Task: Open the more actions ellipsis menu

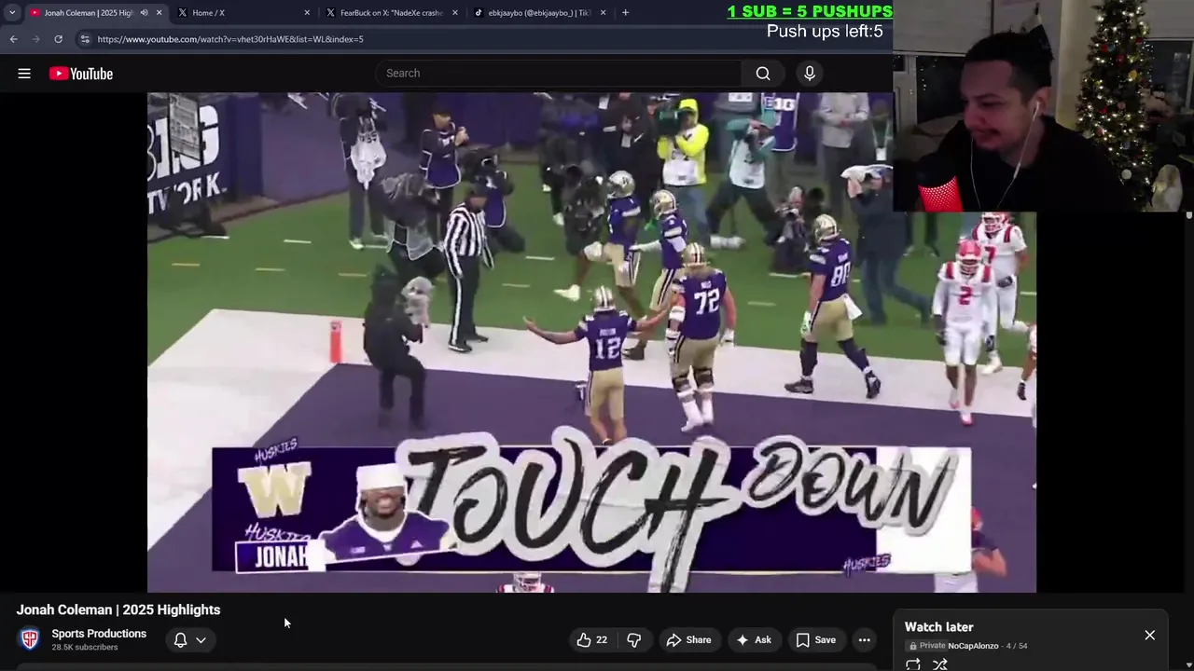Action: [x=865, y=640]
